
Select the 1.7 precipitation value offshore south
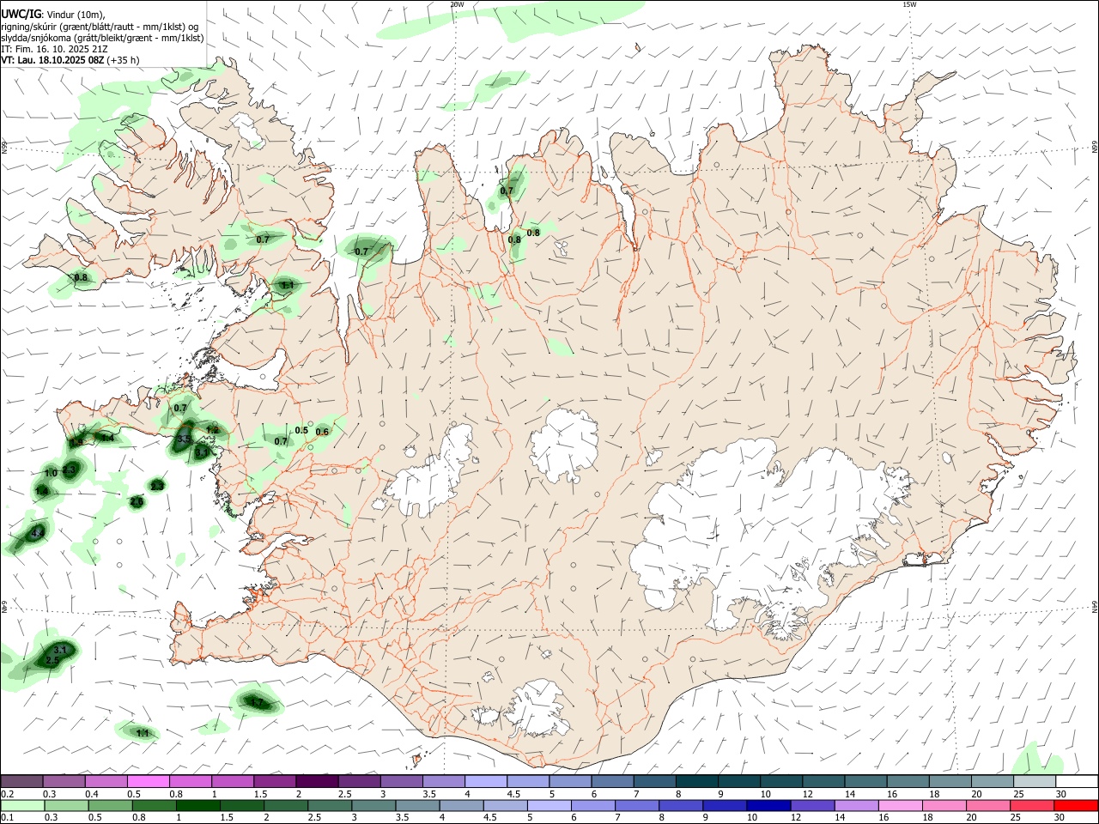pyautogui.click(x=256, y=702)
